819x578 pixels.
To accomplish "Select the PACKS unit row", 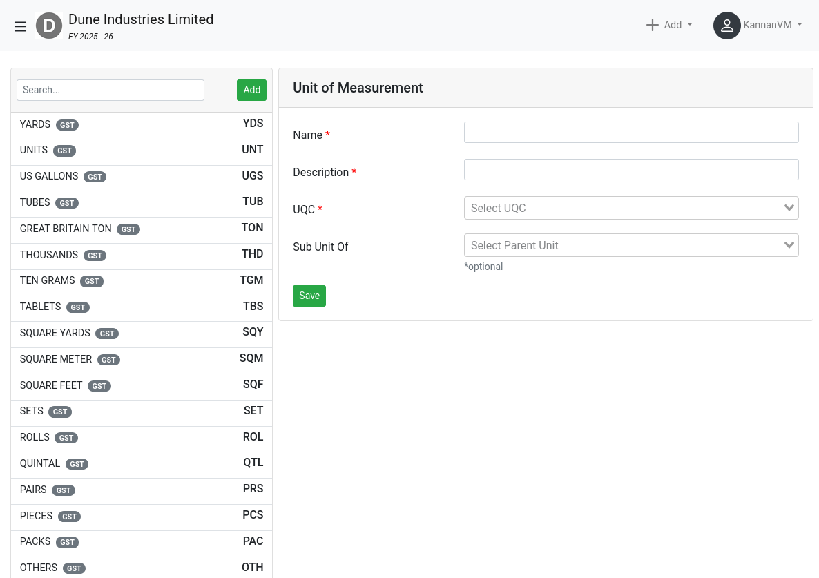I will 142,543.
